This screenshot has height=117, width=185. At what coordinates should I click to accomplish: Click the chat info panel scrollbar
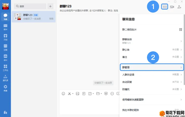pos(184,50)
